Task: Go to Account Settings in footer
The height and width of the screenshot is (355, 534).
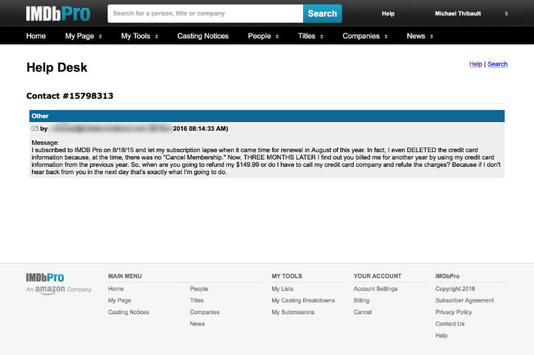Action: click(375, 289)
